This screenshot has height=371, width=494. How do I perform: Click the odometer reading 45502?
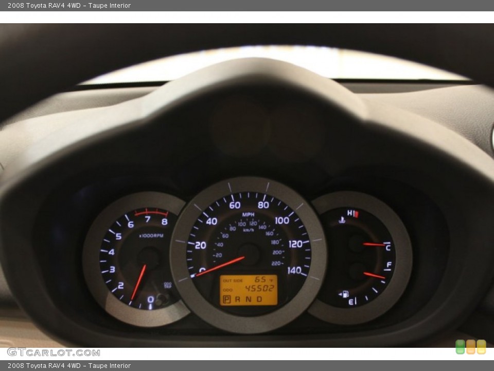259,289
